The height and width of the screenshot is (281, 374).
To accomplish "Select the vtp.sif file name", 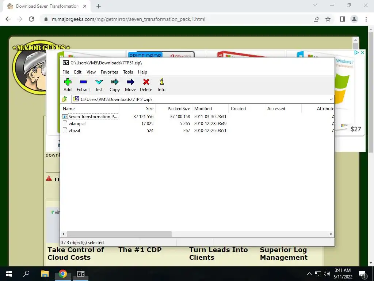I will 75,131.
